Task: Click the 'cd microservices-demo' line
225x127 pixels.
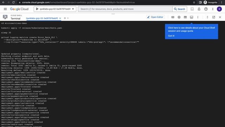Action: [14, 23]
